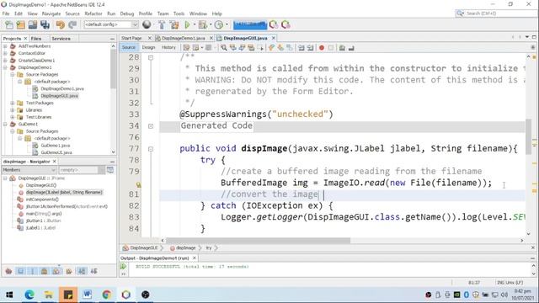Open the File menu

tap(6, 13)
